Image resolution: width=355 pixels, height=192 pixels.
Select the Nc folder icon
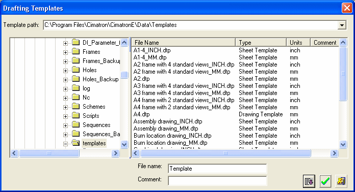pos(76,97)
